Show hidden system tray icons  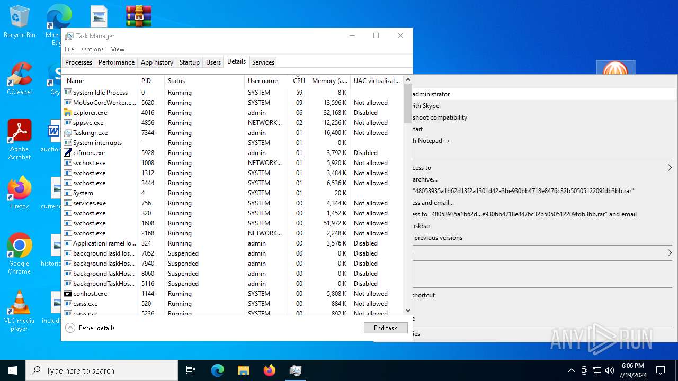[x=571, y=370]
